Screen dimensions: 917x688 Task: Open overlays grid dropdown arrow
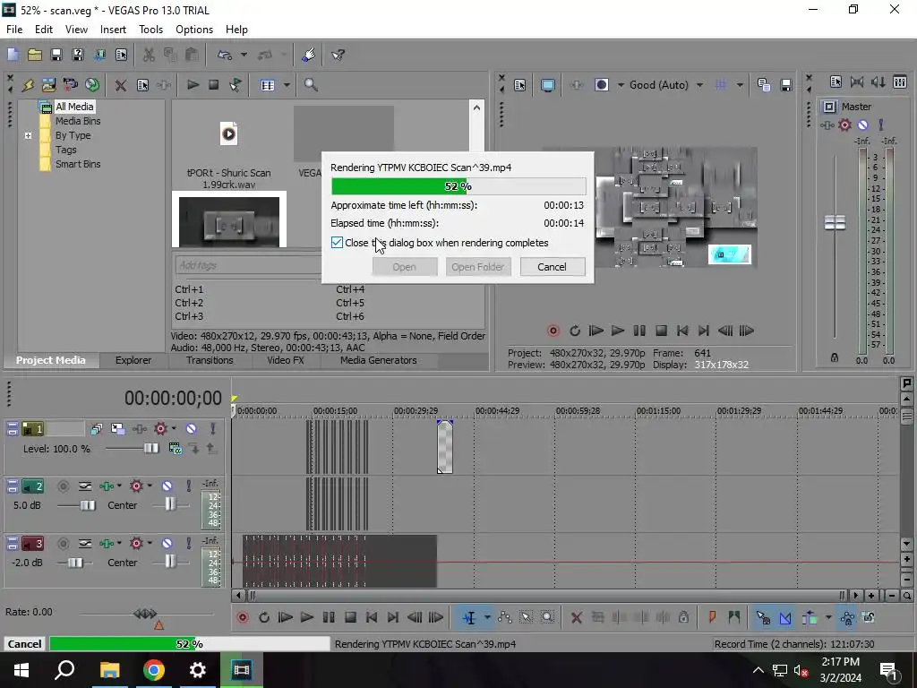pos(740,85)
